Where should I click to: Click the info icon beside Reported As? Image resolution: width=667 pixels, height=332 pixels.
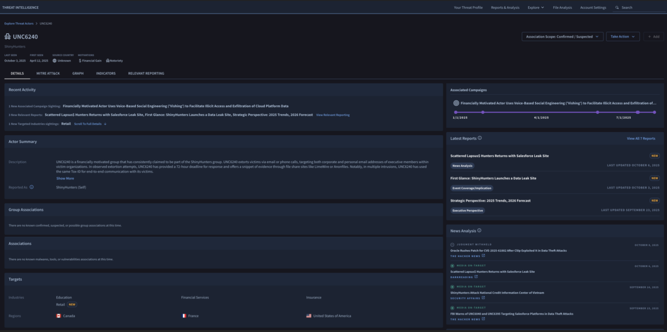[x=32, y=187]
